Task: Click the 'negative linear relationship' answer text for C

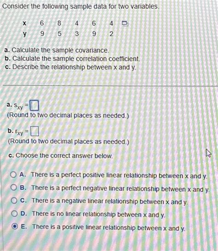Action: coord(109,201)
